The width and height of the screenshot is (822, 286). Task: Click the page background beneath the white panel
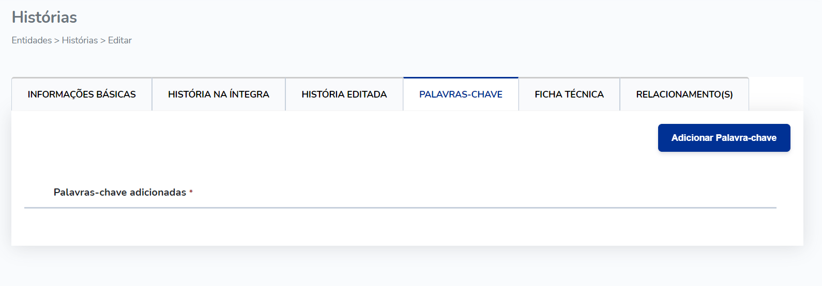(x=407, y=266)
